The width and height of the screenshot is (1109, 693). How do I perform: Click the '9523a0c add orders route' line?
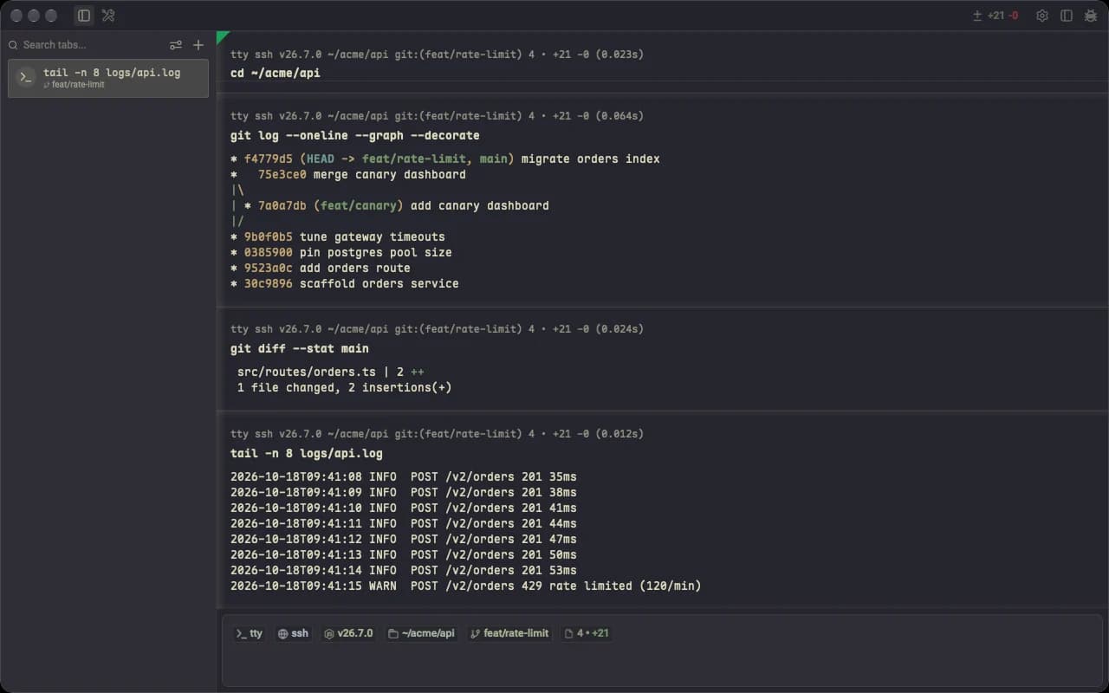click(x=321, y=268)
